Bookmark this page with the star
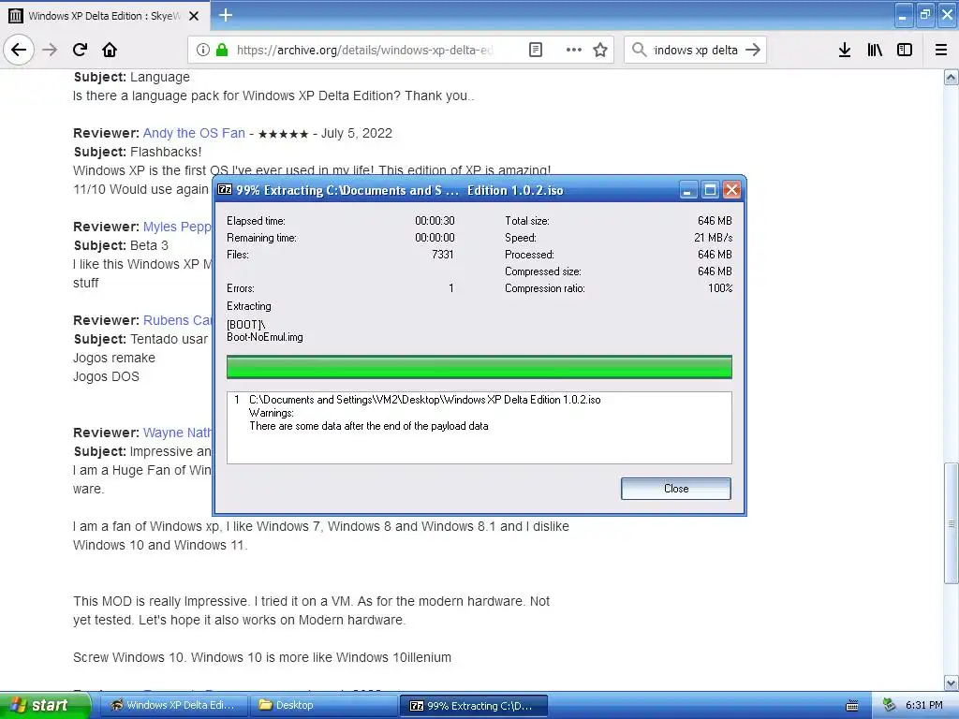The image size is (959, 719). click(600, 50)
